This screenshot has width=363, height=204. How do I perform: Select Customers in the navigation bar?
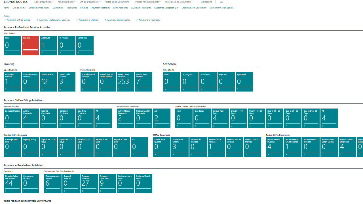[58, 8]
